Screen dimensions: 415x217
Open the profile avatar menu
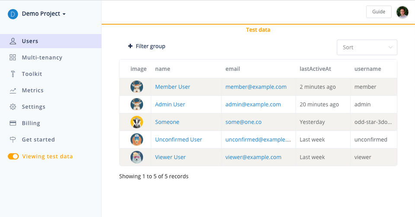(x=402, y=12)
